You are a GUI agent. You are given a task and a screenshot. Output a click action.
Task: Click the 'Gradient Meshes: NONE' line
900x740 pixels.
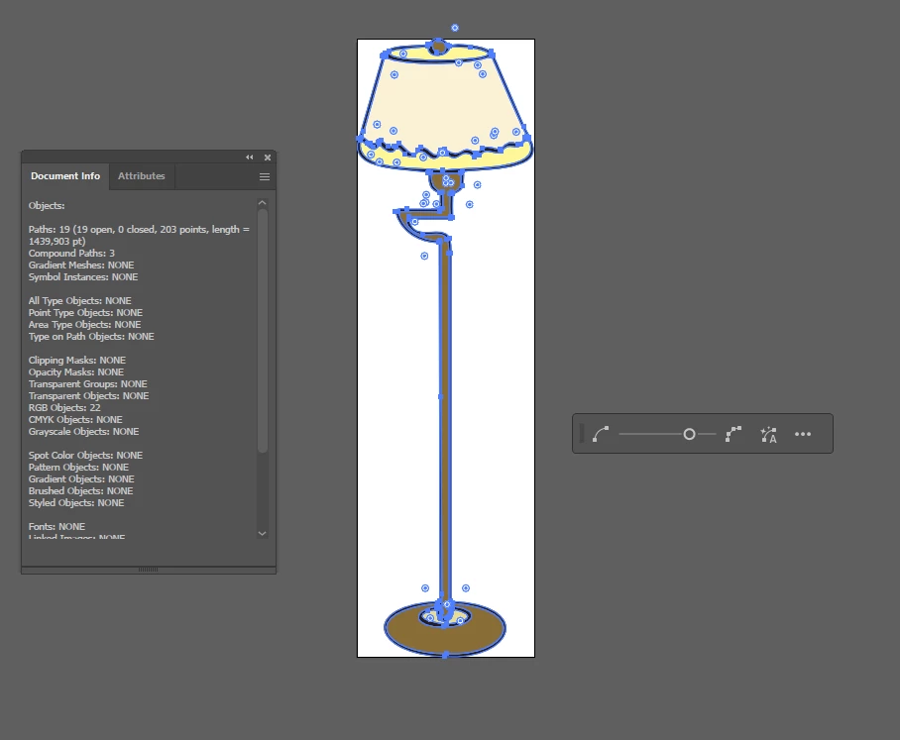pyautogui.click(x=81, y=265)
